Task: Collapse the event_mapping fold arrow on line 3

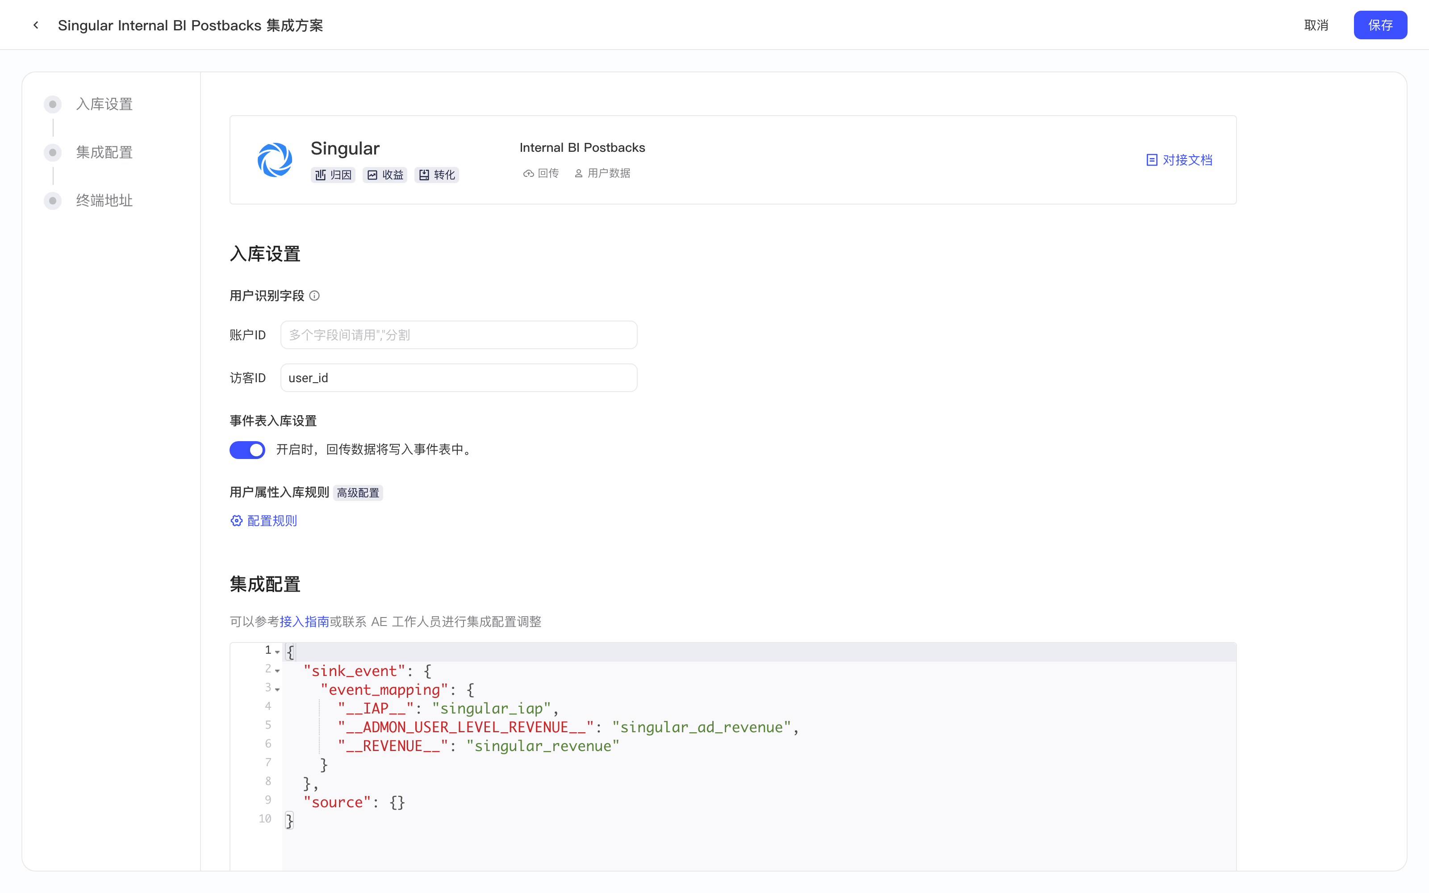Action: pyautogui.click(x=277, y=689)
